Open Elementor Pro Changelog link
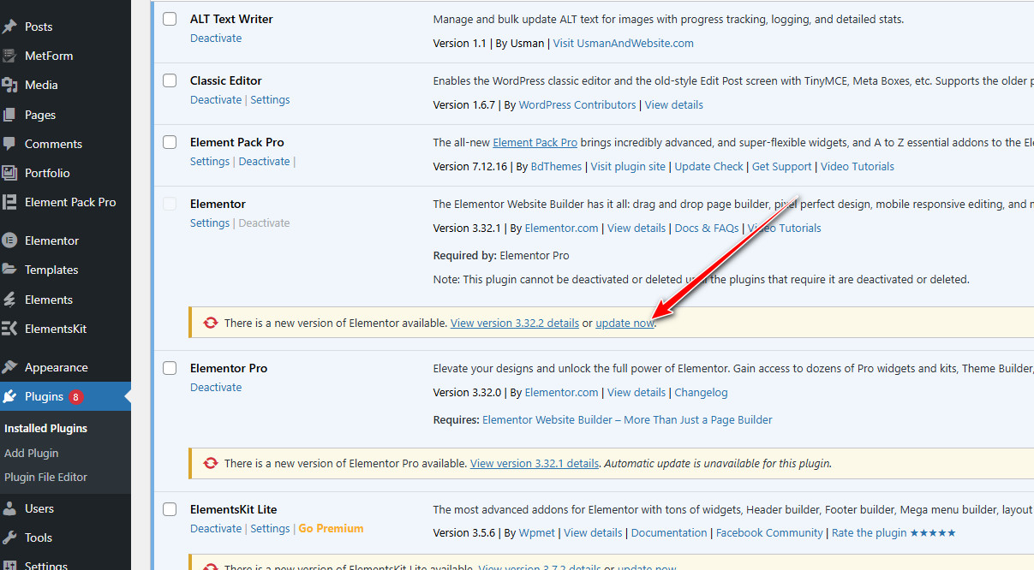1034x570 pixels. click(x=701, y=392)
